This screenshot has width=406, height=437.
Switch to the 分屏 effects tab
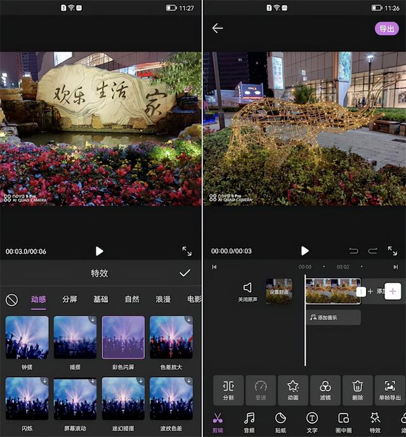point(70,299)
